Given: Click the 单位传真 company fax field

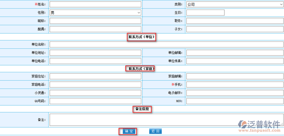Looking at the screenshot, I should click(x=235, y=61).
